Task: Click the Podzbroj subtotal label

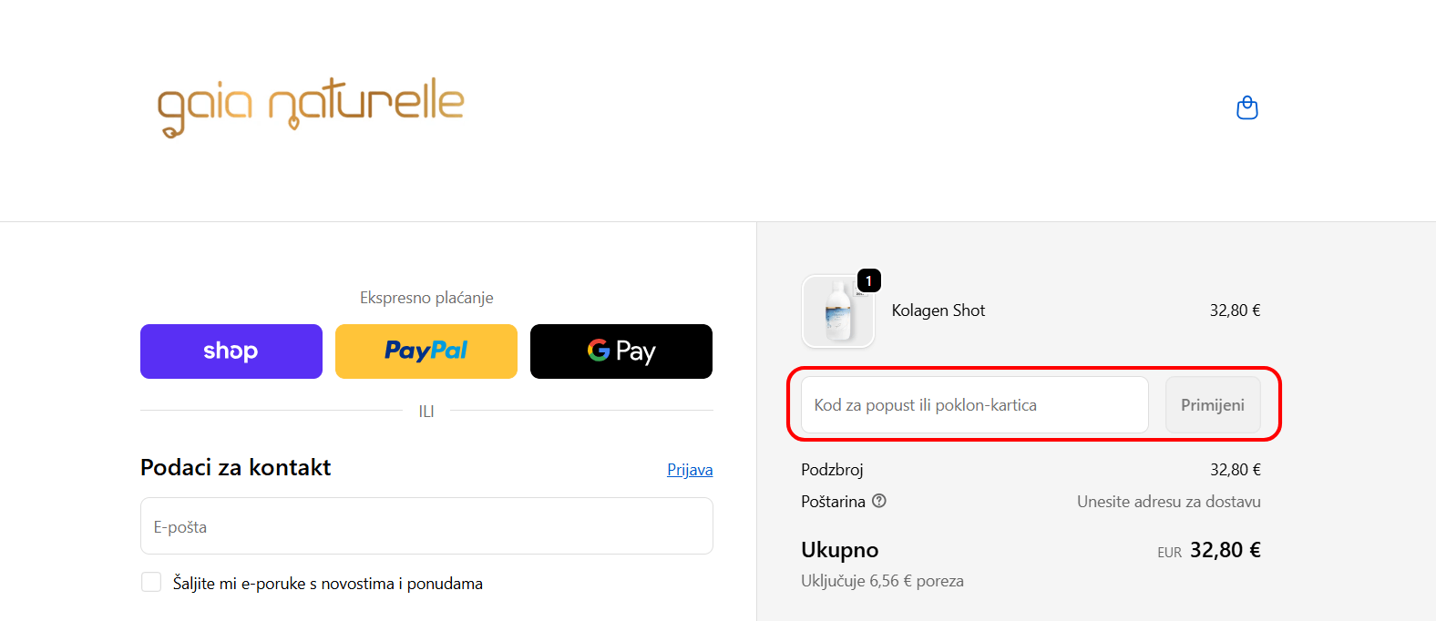Action: 832,470
